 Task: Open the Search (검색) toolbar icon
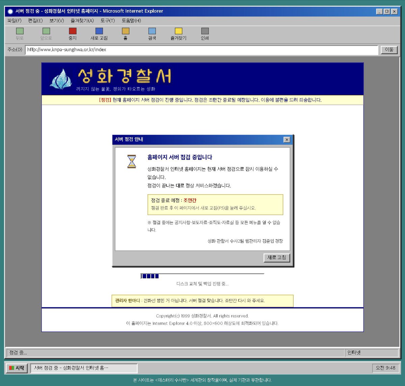(x=152, y=31)
